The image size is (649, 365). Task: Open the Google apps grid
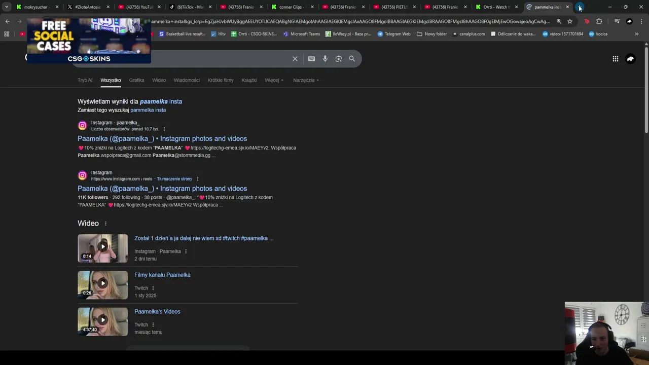tap(615, 59)
